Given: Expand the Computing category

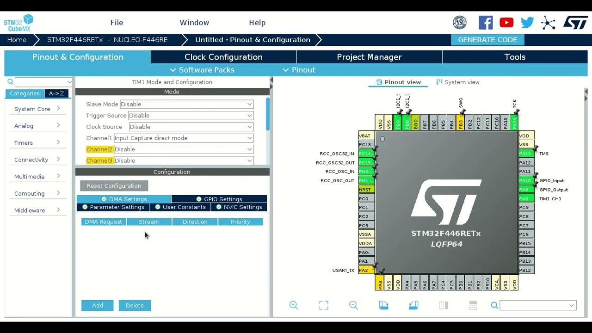Looking at the screenshot, I should (37, 193).
